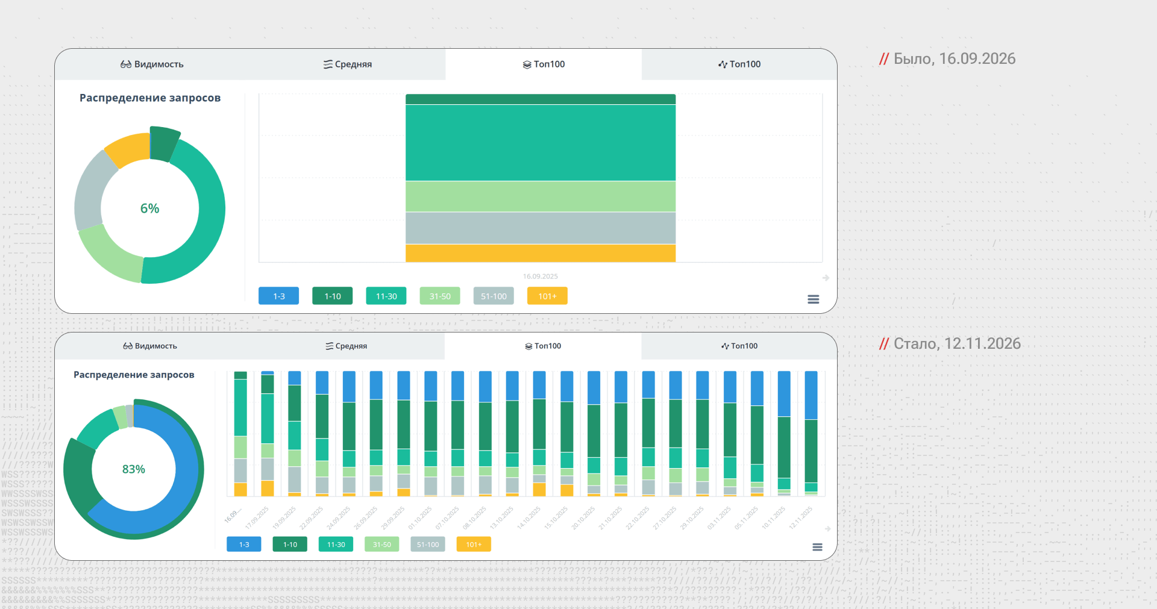Image resolution: width=1157 pixels, height=609 pixels.
Task: Switch to Средняя tab in the Было panel
Action: 348,64
